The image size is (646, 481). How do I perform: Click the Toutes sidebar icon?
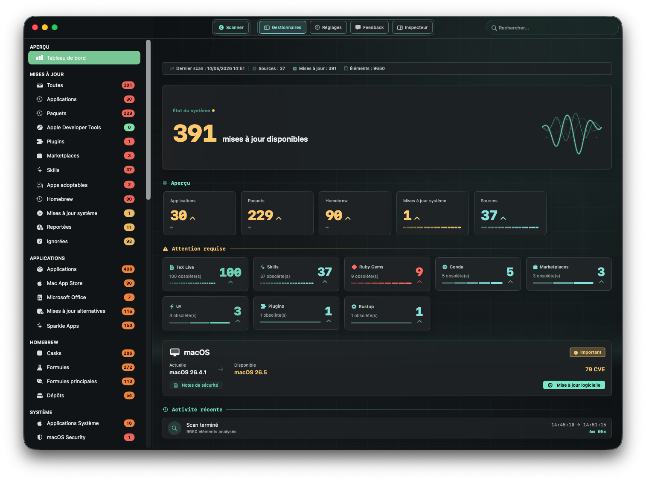40,85
